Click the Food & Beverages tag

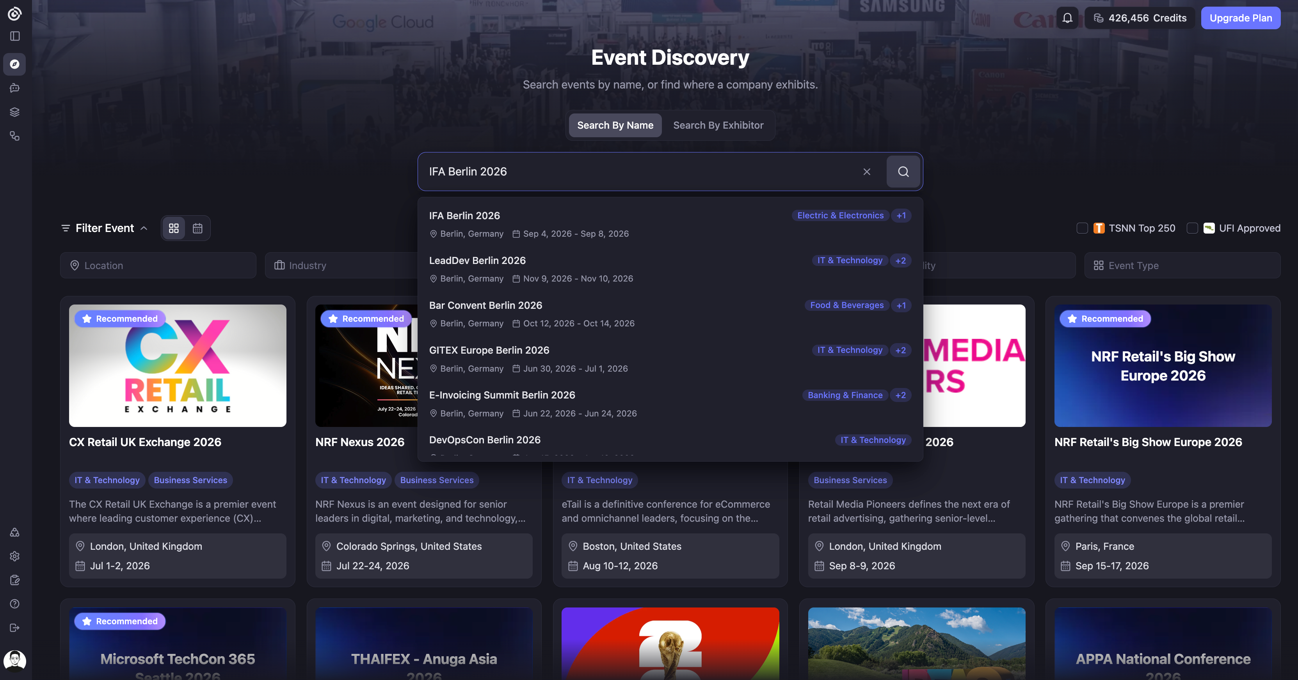846,306
